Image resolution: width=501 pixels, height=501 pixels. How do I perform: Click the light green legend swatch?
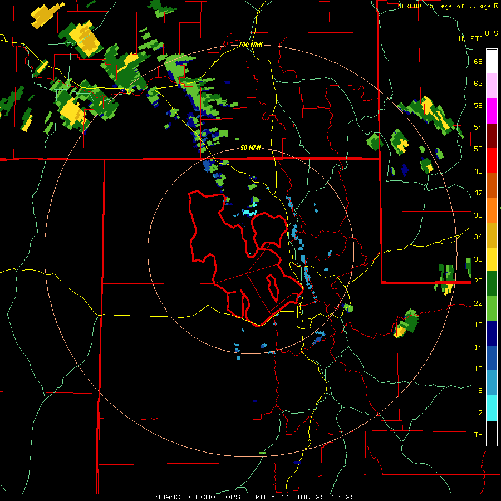pos(492,308)
